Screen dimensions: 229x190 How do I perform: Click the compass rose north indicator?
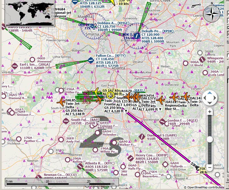pos(211,14)
